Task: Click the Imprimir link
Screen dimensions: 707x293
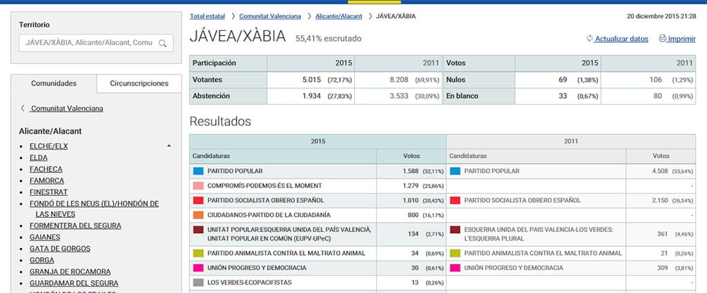Action: (x=681, y=39)
